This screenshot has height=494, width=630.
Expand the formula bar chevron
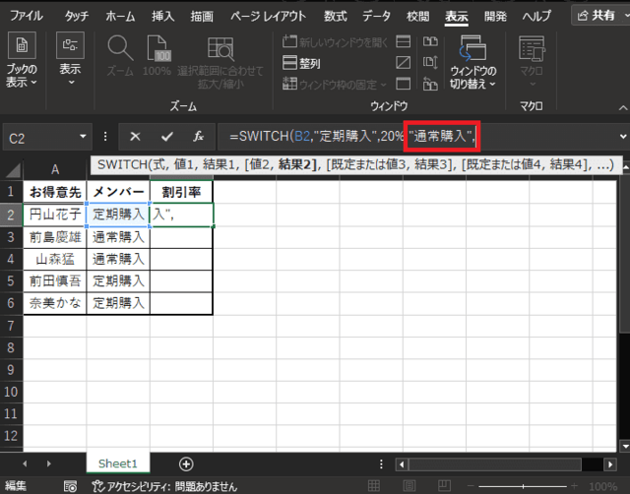(621, 137)
